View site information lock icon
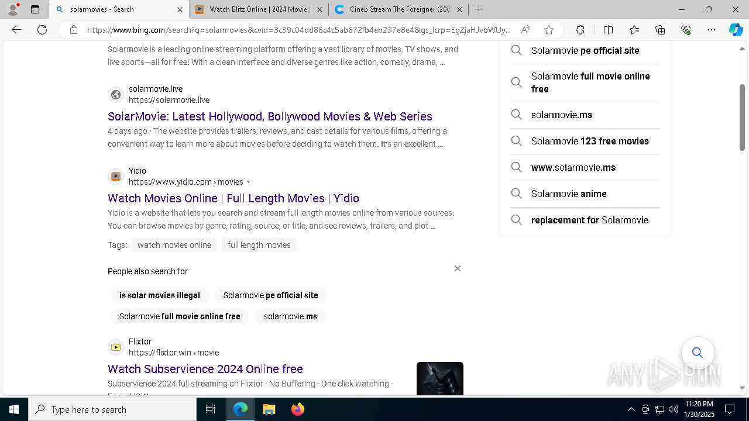The width and height of the screenshot is (749, 421). (x=73, y=30)
